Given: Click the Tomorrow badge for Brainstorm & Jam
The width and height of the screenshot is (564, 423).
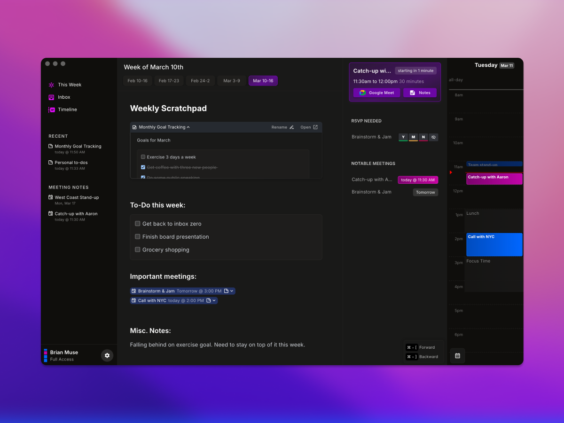Looking at the screenshot, I should (x=425, y=192).
